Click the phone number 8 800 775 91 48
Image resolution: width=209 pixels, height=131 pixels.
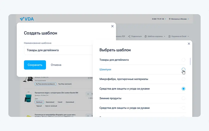[158, 19]
